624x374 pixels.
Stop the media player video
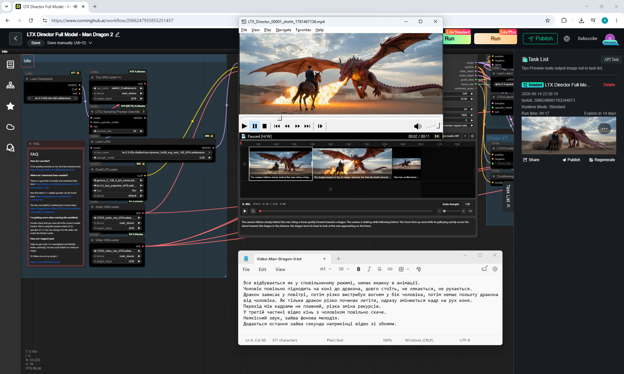(265, 126)
